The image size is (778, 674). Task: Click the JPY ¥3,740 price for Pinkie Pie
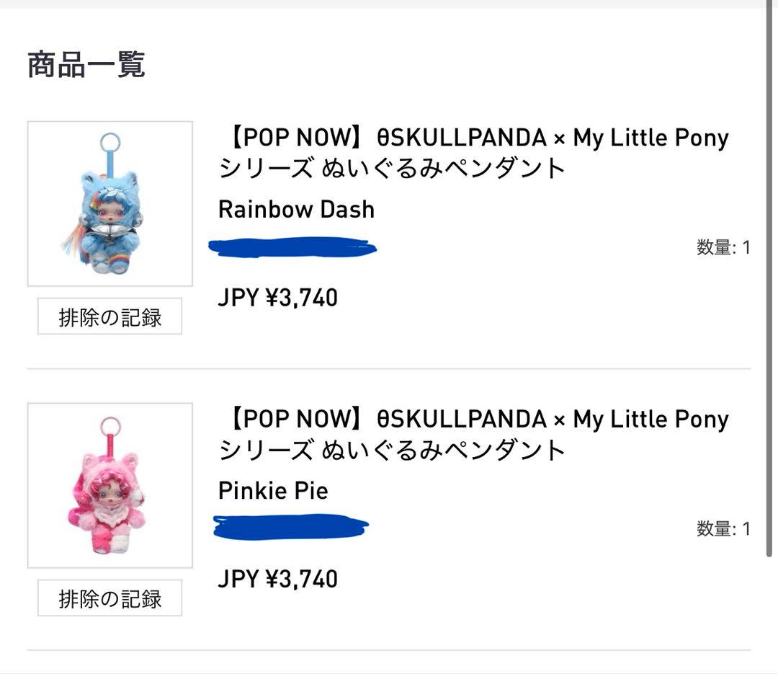tap(277, 579)
